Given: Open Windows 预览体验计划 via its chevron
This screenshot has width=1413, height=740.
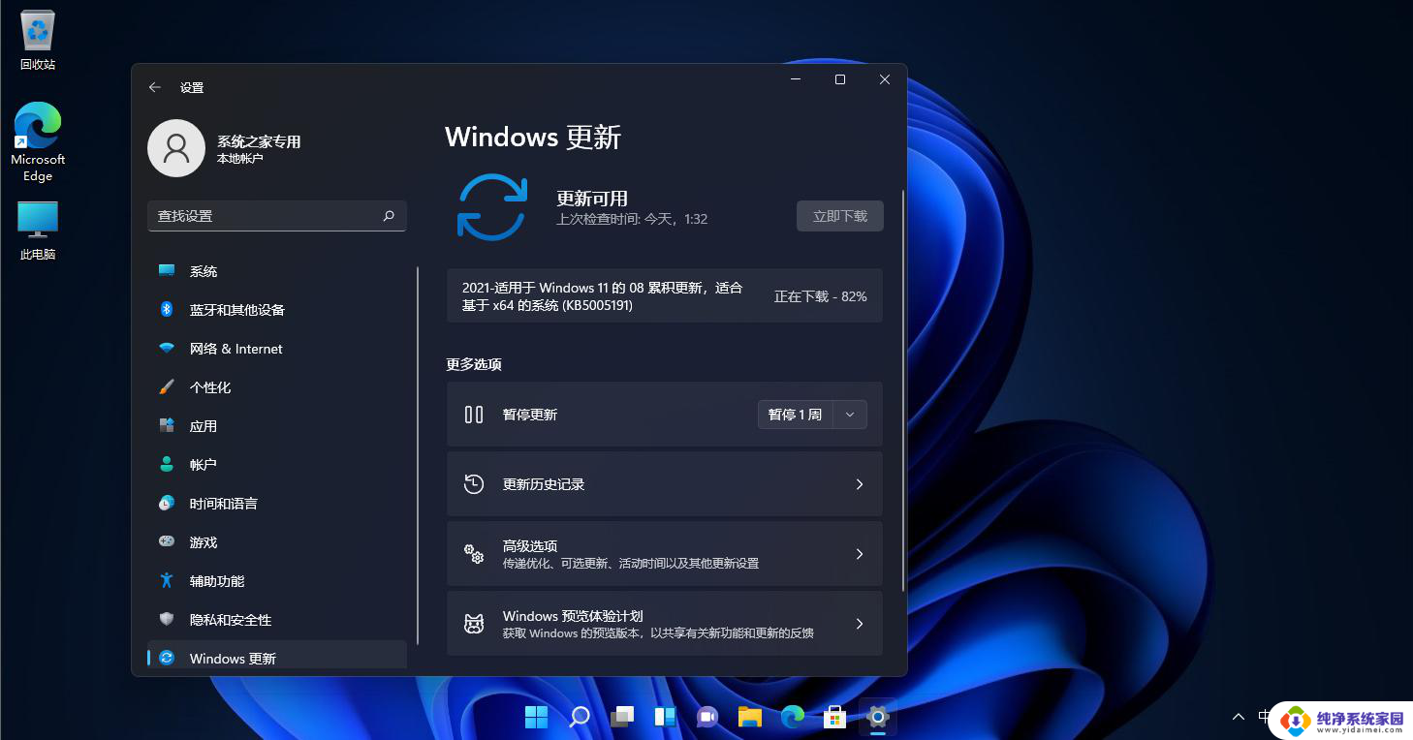Looking at the screenshot, I should click(859, 624).
